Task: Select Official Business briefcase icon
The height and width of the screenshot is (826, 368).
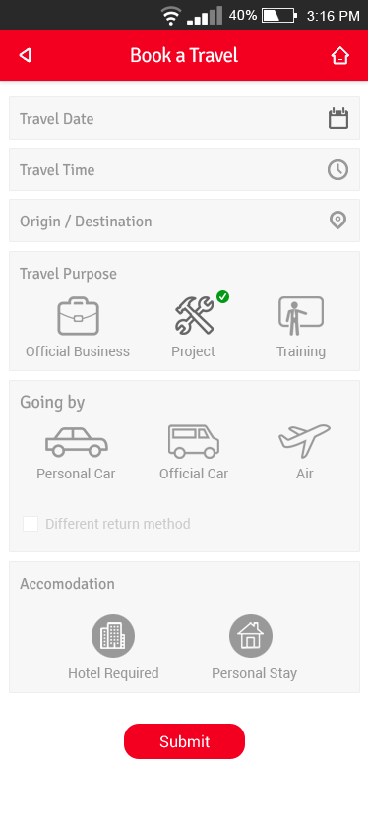Action: (x=78, y=317)
